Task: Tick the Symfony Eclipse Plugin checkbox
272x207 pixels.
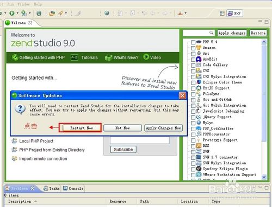Action: pyautogui.click(x=193, y=169)
